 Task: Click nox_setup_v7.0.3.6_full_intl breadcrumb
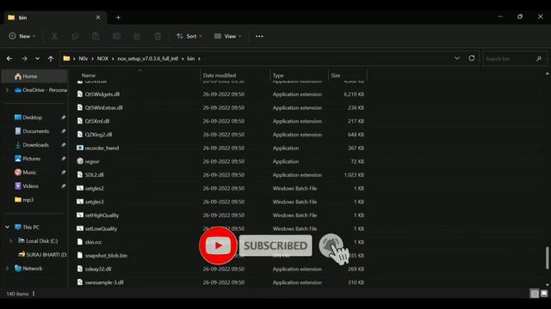(x=147, y=58)
